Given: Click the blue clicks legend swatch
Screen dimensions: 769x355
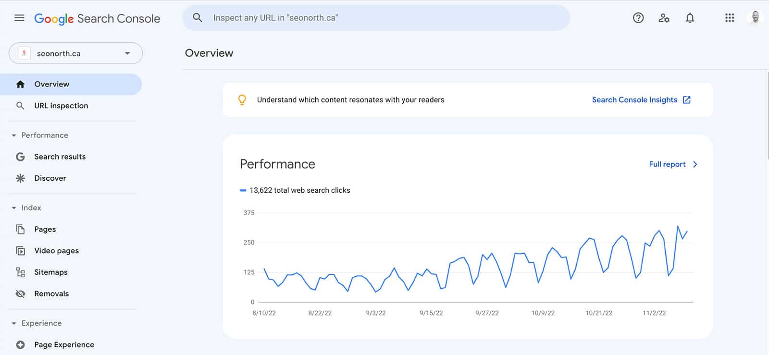Looking at the screenshot, I should 243,191.
